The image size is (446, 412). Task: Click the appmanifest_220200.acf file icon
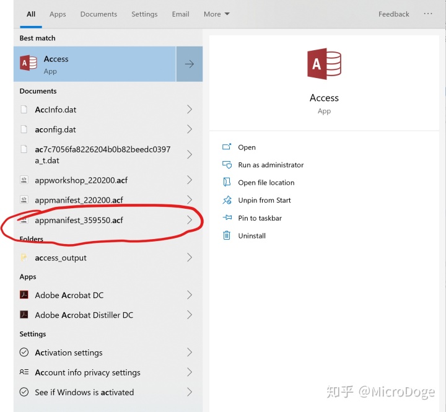(x=24, y=200)
